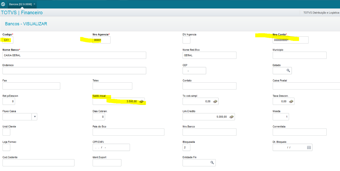This screenshot has height=171, width=340.
Task: Close the Bancos [02.9.0006] tab
Action: [x=34, y=4]
